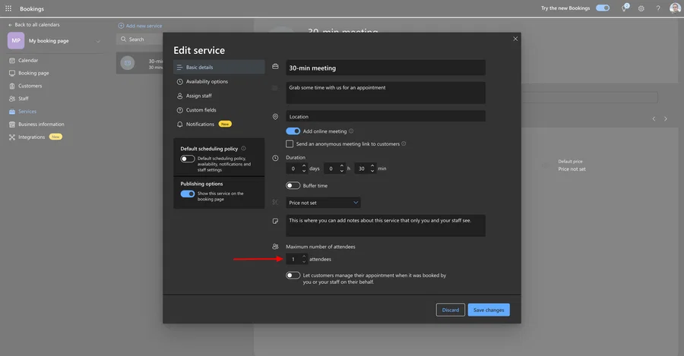Screen dimensions: 684x356
Task: Open the settings gear icon
Action: coord(641,8)
